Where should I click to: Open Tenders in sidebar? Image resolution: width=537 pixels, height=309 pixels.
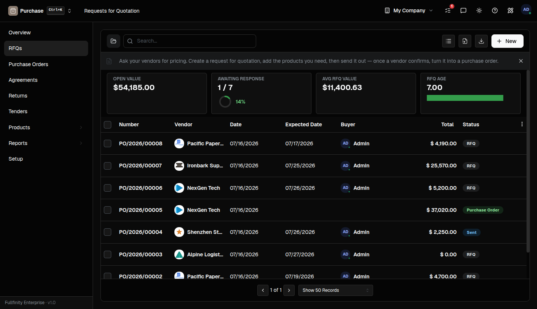pos(46,111)
